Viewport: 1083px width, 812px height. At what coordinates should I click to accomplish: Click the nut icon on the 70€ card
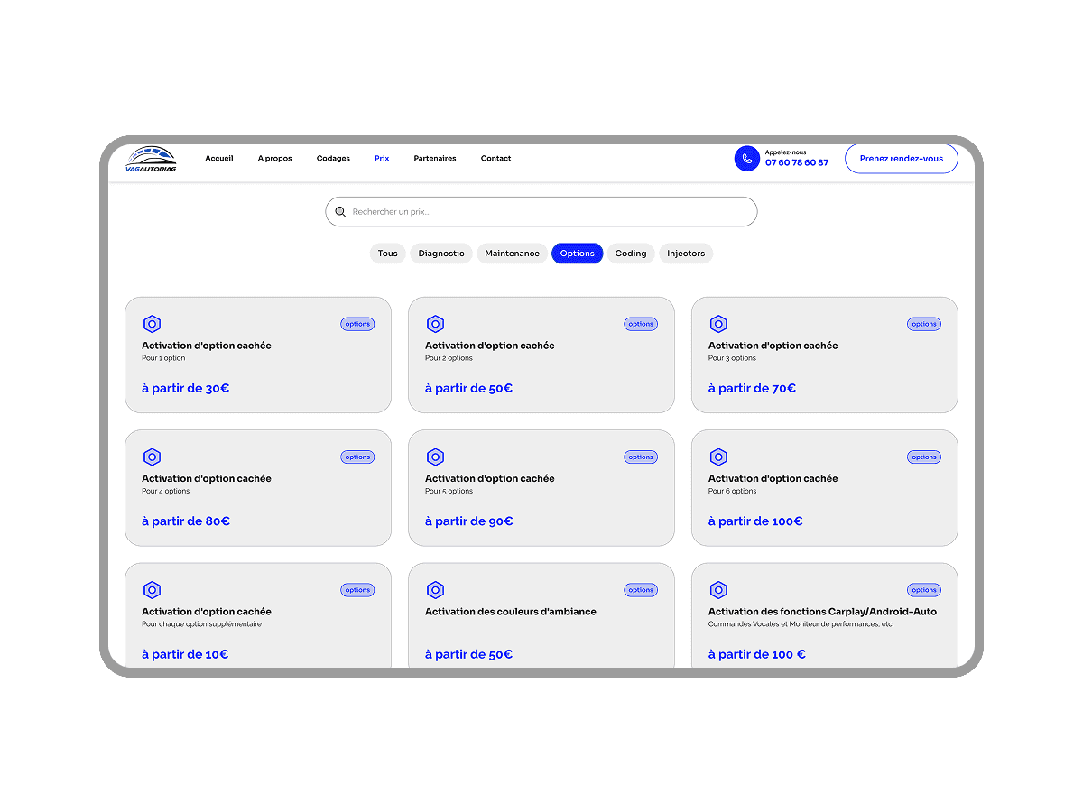tap(718, 324)
